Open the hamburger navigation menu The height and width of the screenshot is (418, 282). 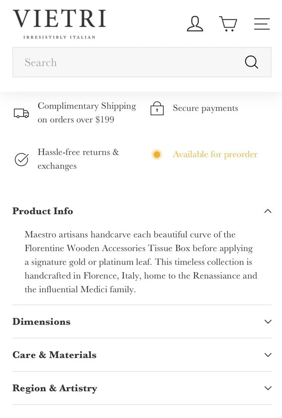pos(262,23)
